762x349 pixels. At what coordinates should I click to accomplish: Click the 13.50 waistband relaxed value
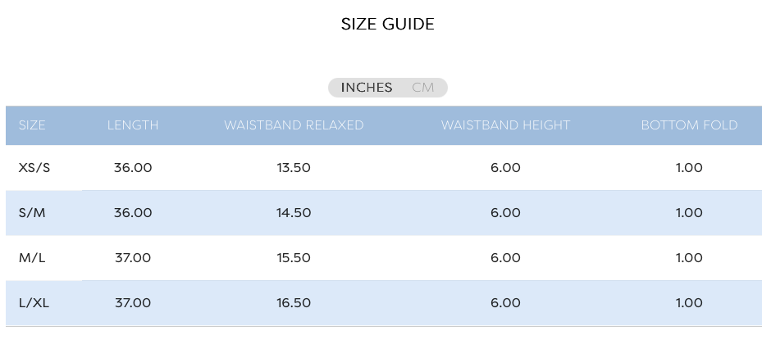click(294, 167)
